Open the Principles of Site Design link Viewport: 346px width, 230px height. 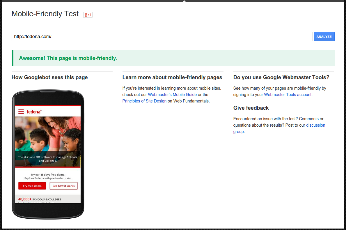point(144,101)
